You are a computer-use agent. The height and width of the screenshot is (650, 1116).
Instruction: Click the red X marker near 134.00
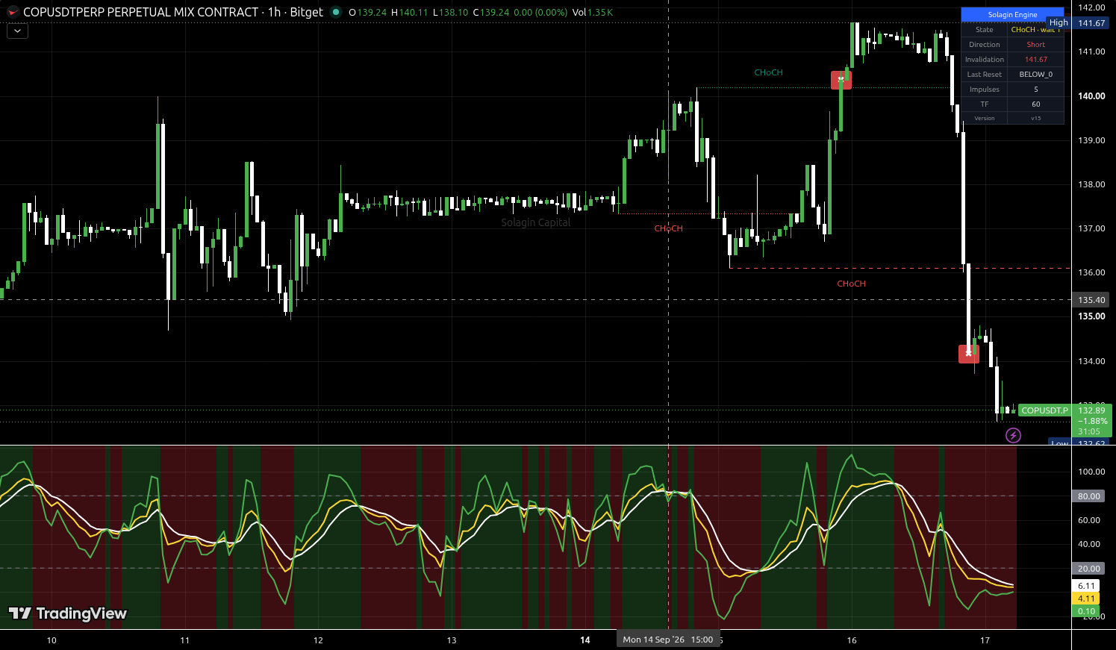tap(969, 354)
